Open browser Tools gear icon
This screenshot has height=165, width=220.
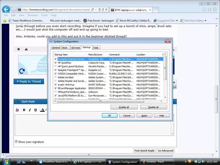(x=215, y=10)
